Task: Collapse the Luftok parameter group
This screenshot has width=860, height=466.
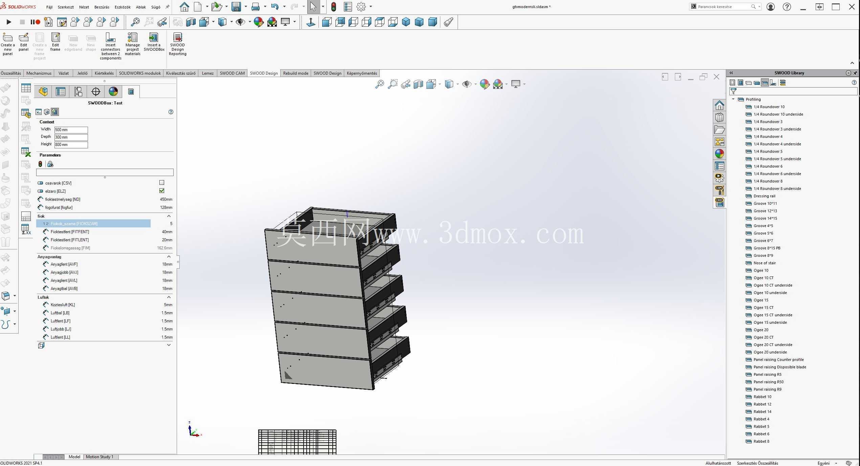Action: [169, 297]
